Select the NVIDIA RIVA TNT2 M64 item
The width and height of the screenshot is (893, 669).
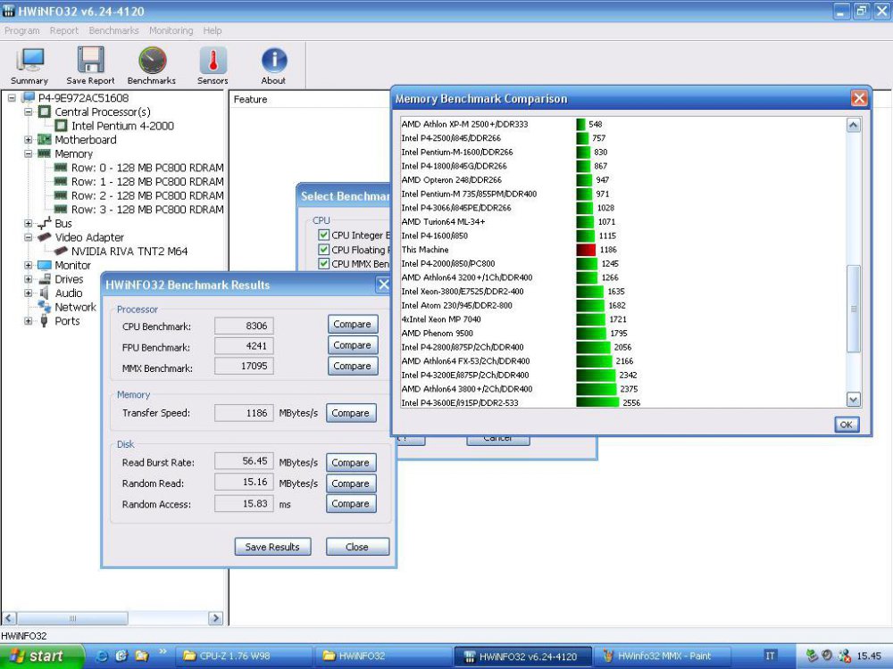coord(129,252)
